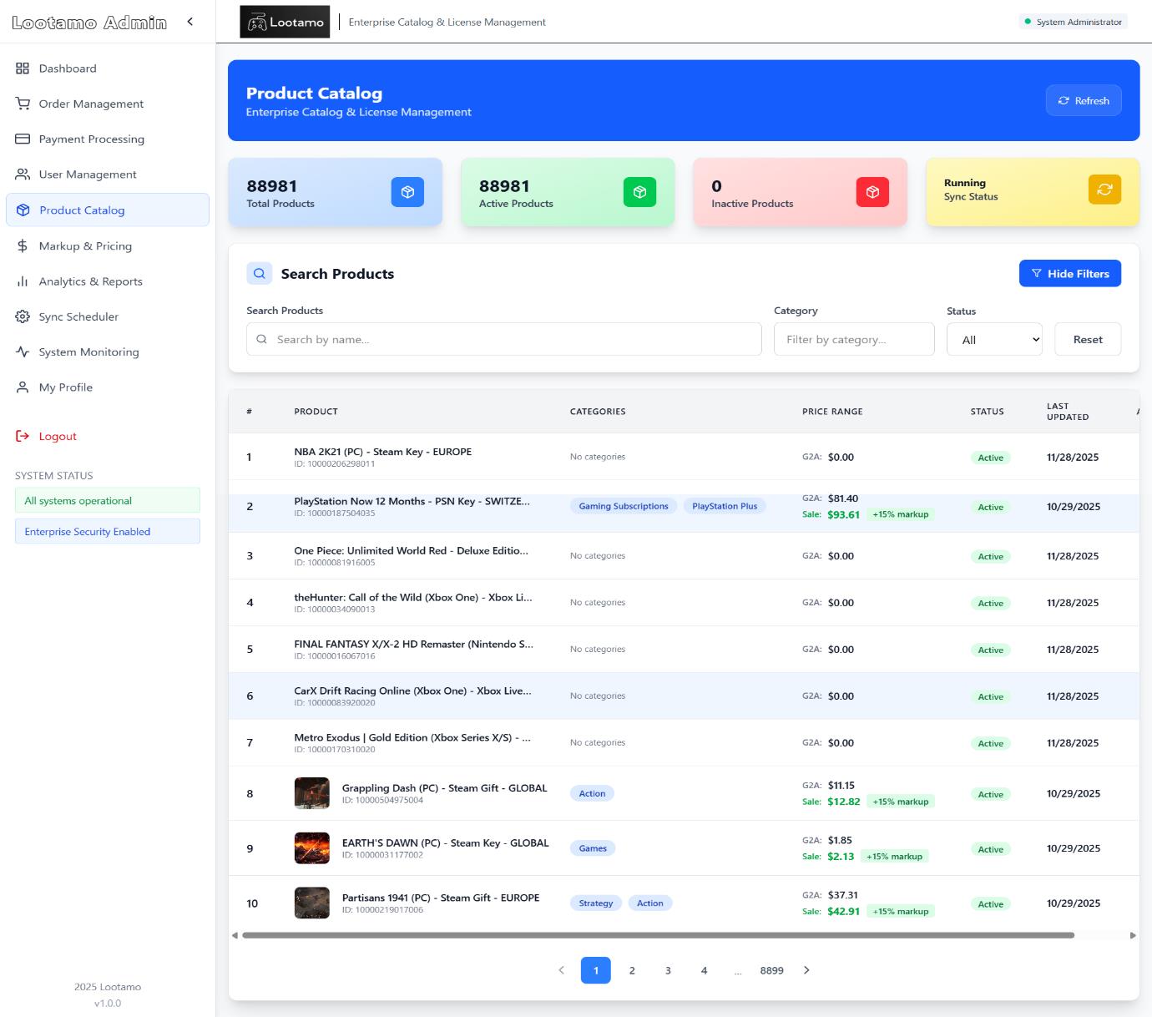The height and width of the screenshot is (1017, 1152).
Task: Select the Order Management cart icon
Action: pos(23,104)
